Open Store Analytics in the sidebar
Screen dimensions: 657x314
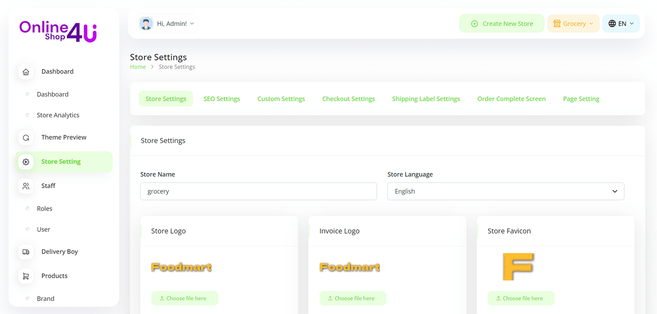(x=58, y=115)
